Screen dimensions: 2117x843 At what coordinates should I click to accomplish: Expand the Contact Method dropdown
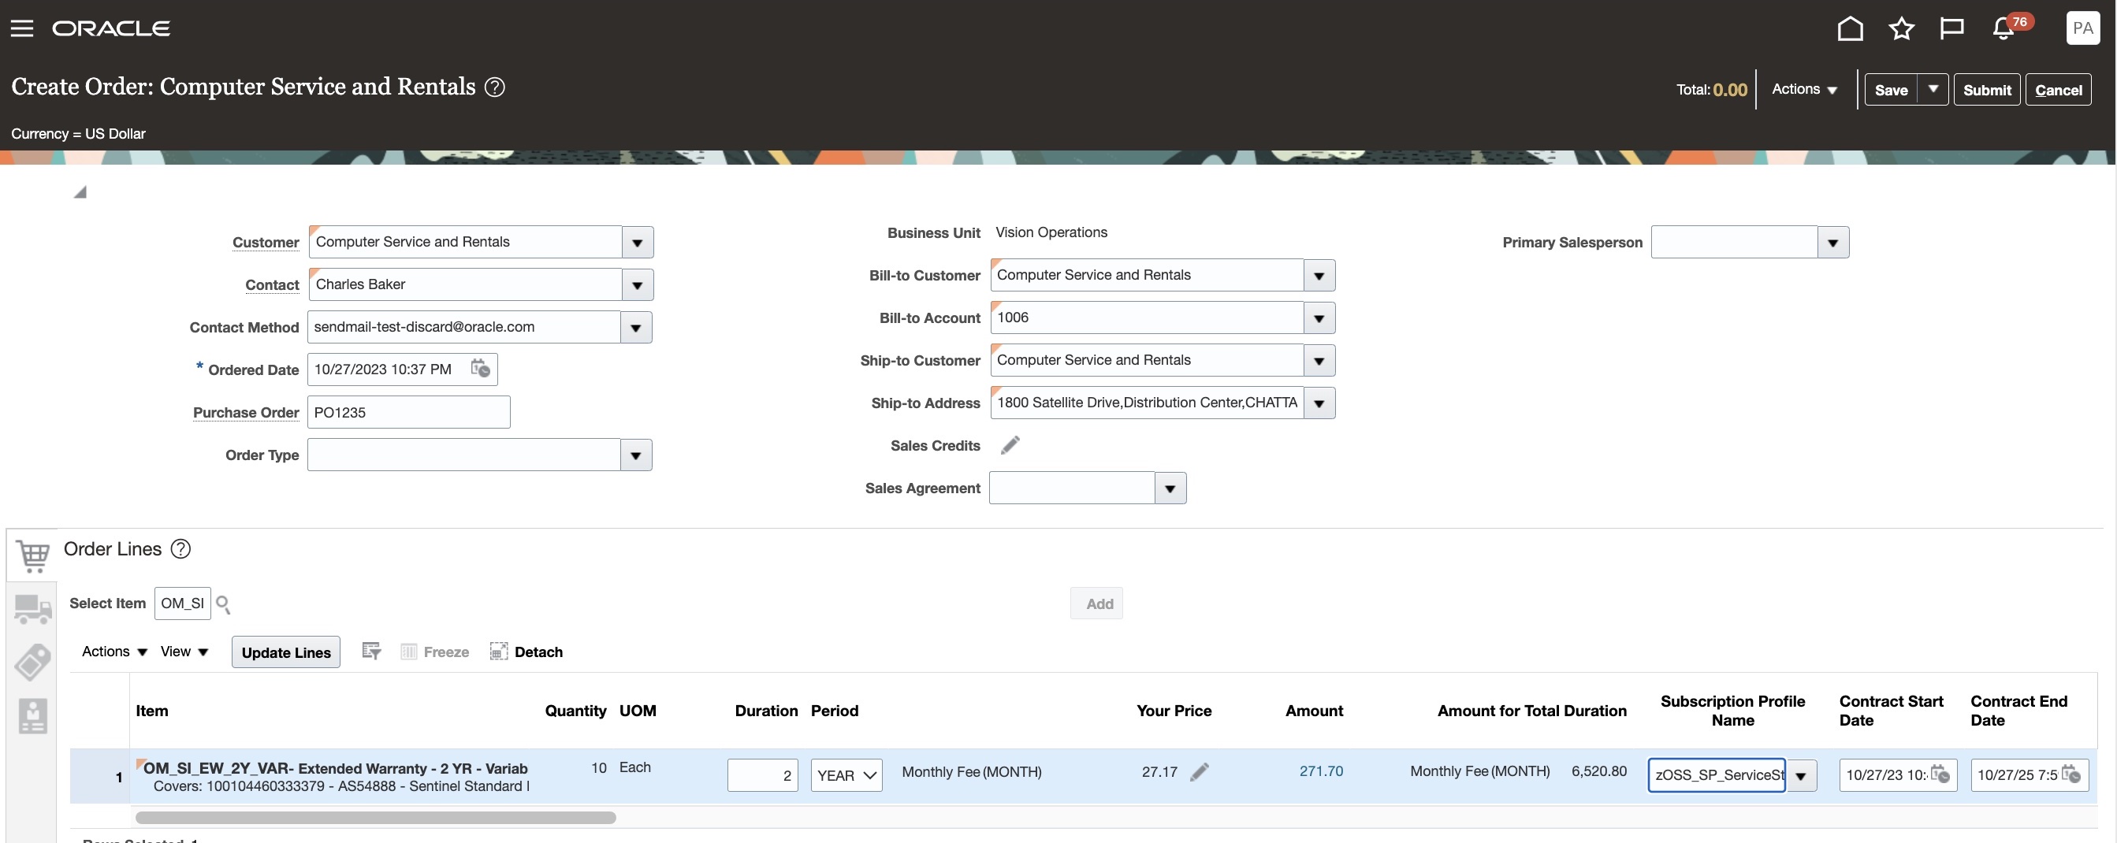[x=636, y=328]
